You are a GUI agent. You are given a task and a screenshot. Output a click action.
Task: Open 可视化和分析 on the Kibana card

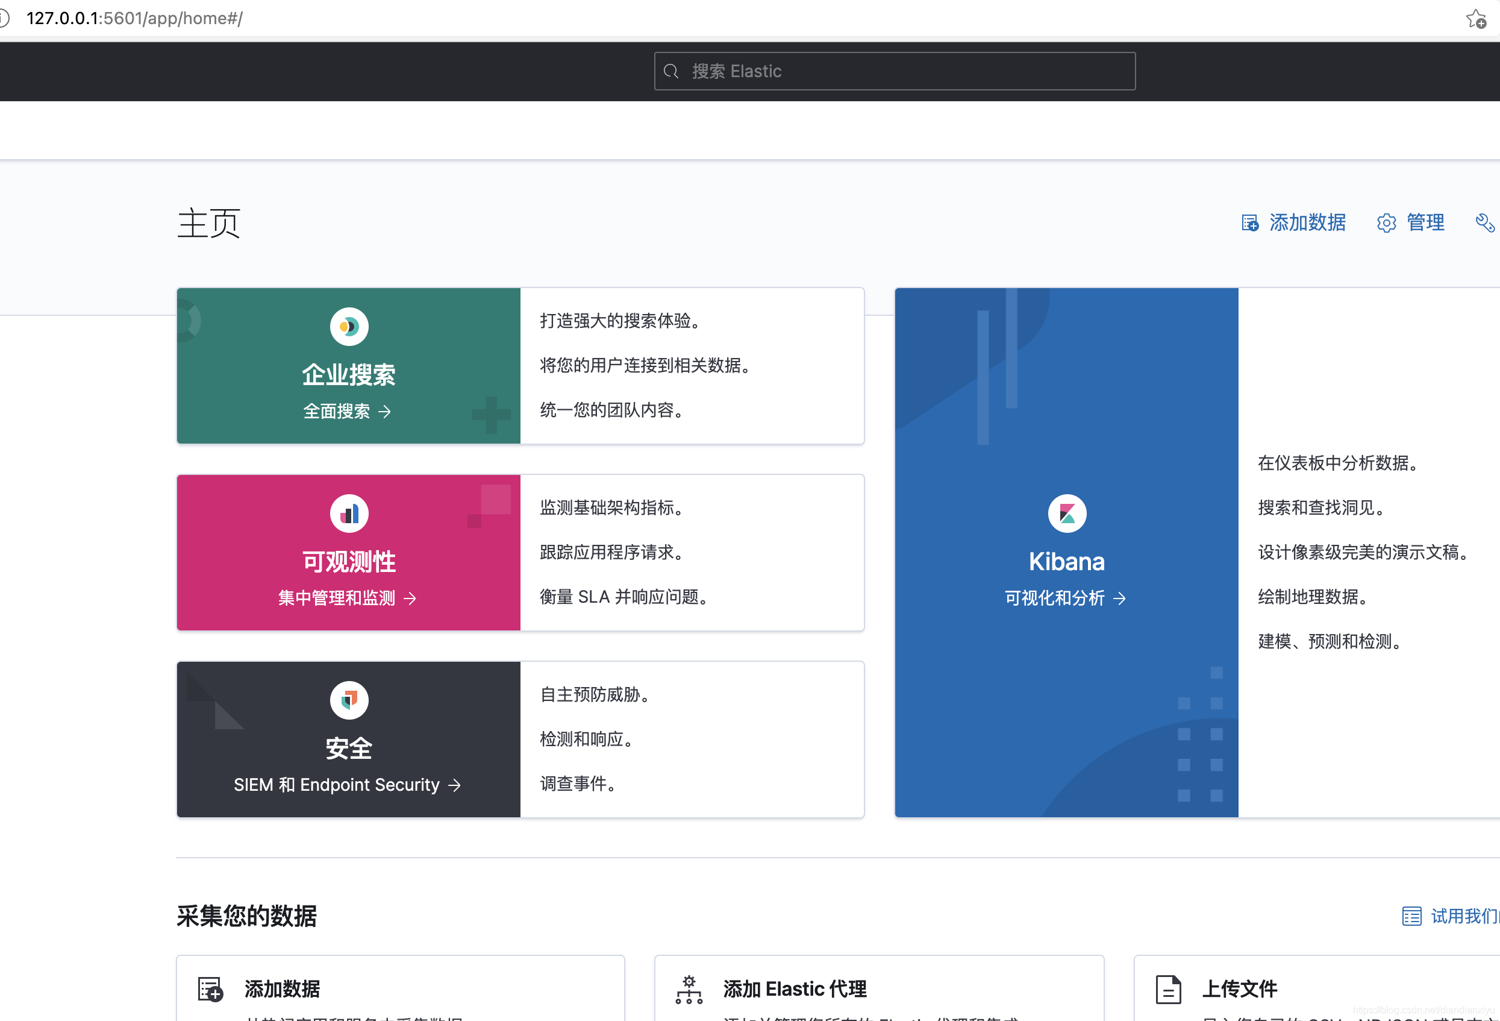1065,598
